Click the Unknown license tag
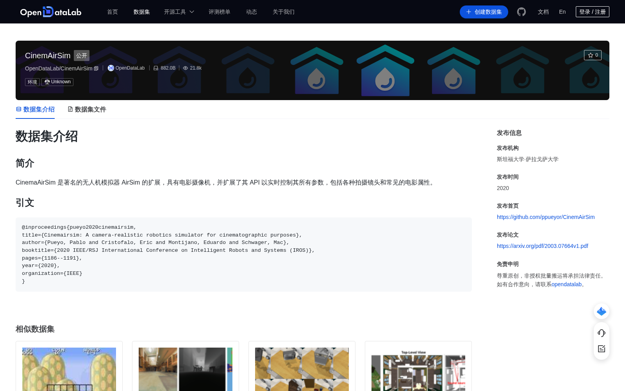 click(x=57, y=82)
